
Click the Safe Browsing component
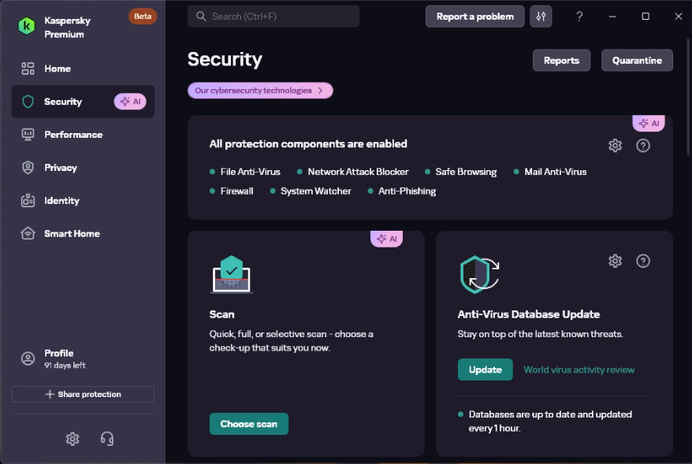tap(461, 172)
